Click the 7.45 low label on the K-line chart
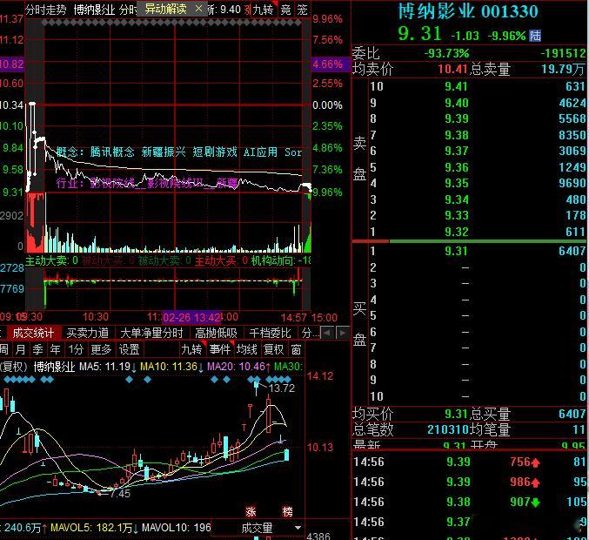Screen dimensions: 589x540 coord(120,494)
